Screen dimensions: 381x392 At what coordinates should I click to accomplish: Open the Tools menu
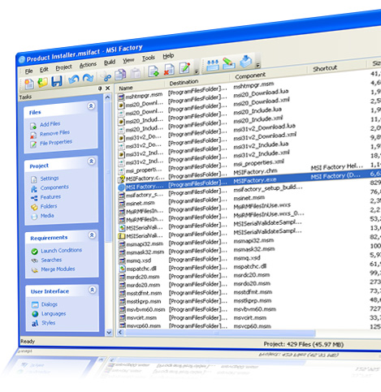click(x=149, y=58)
